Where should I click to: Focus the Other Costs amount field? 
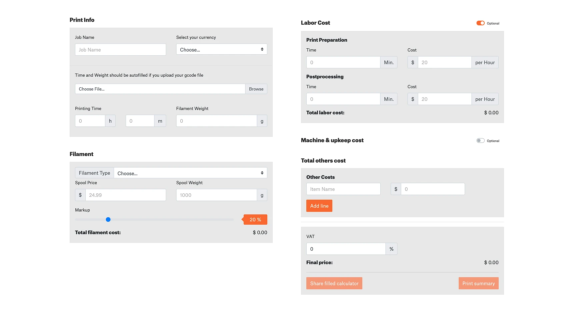(433, 189)
